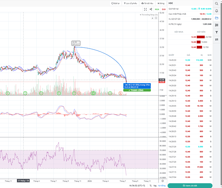
Task: Click the 'Xem chi tiết' button
Action: (190, 186)
